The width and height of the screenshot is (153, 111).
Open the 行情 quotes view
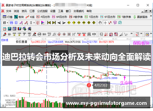click(7, 17)
